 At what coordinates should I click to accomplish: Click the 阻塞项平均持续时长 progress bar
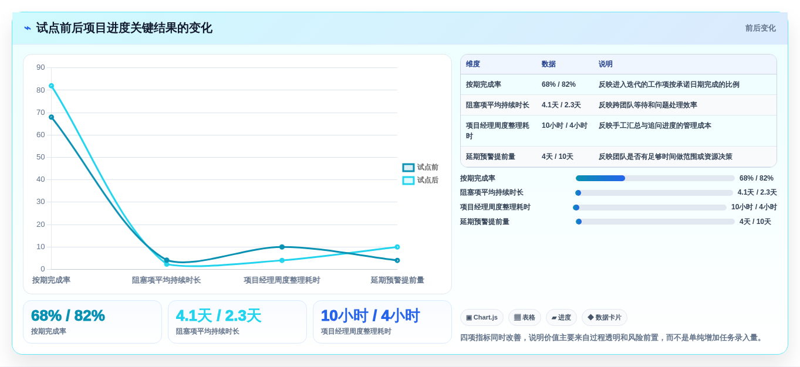pos(654,193)
